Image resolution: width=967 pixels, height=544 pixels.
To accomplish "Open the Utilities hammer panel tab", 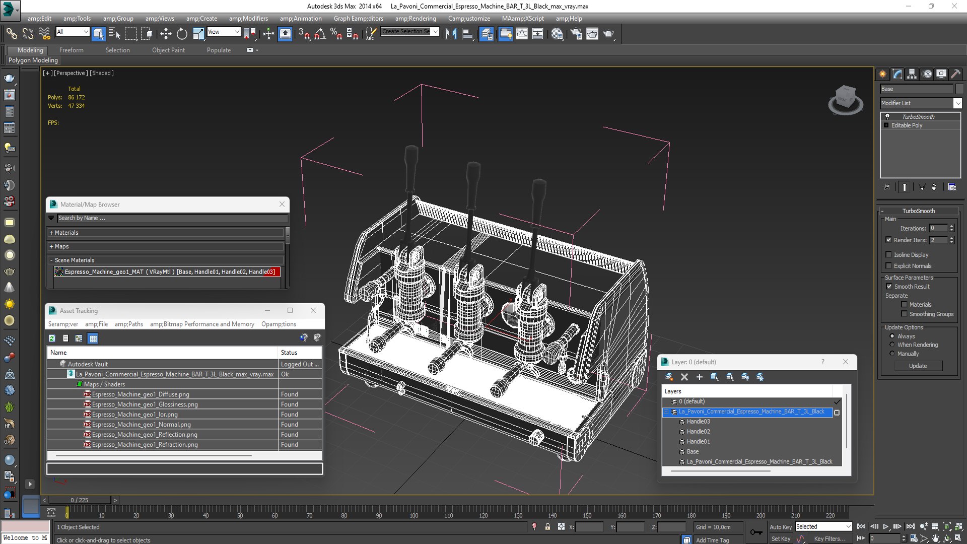I will tap(955, 74).
